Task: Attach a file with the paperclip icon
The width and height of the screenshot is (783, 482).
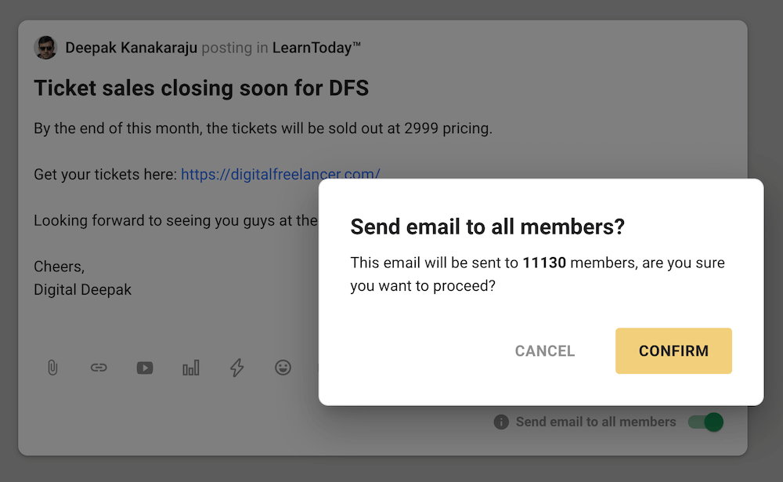Action: click(52, 368)
